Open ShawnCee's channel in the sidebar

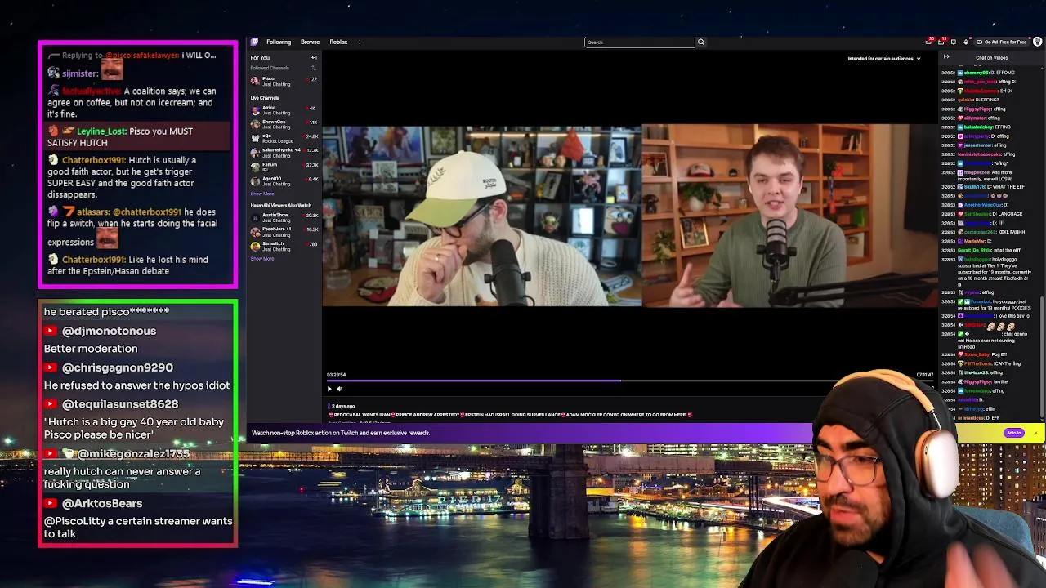click(x=284, y=123)
